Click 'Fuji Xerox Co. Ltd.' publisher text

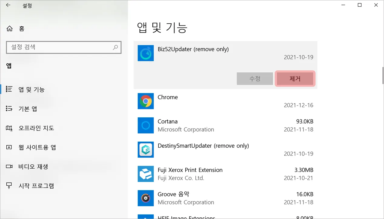(181, 178)
